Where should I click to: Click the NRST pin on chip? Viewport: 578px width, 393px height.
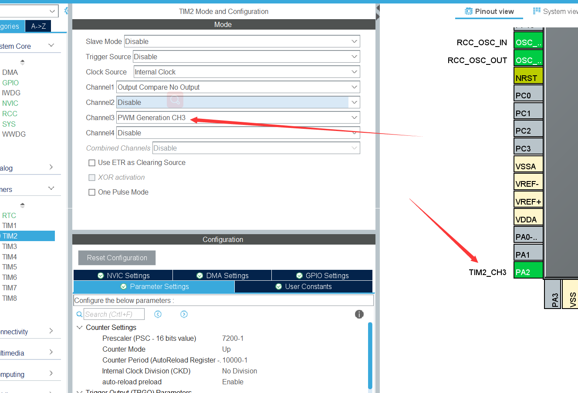pos(528,75)
